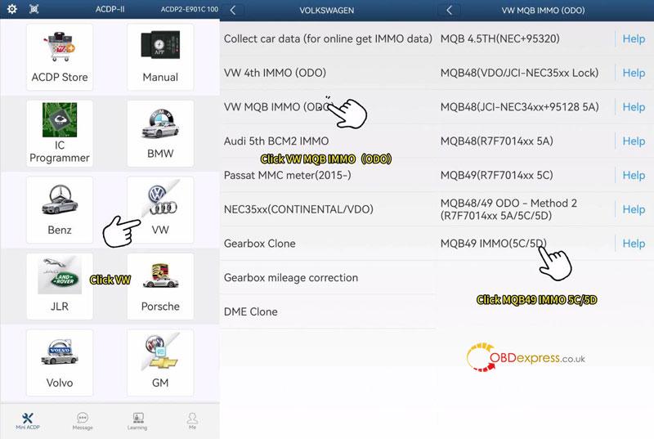
Task: Open Help for MQB48(JCI-NEC34xx+95128 5A)
Action: point(634,107)
